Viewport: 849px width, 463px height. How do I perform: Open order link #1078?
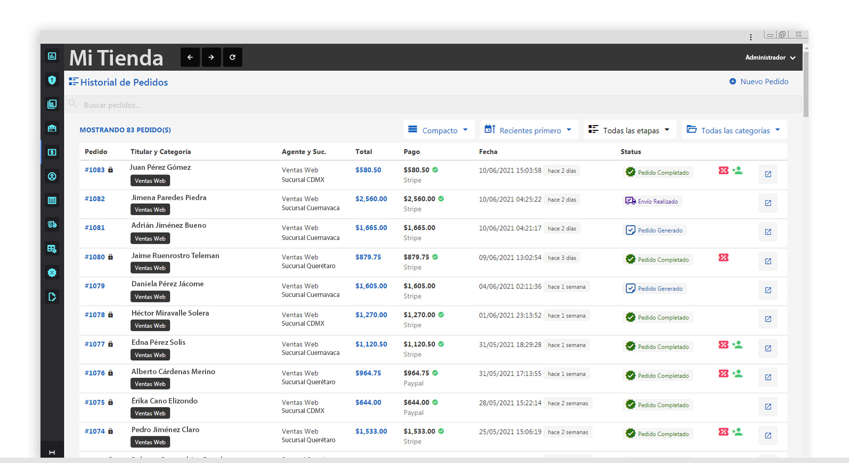pos(95,315)
